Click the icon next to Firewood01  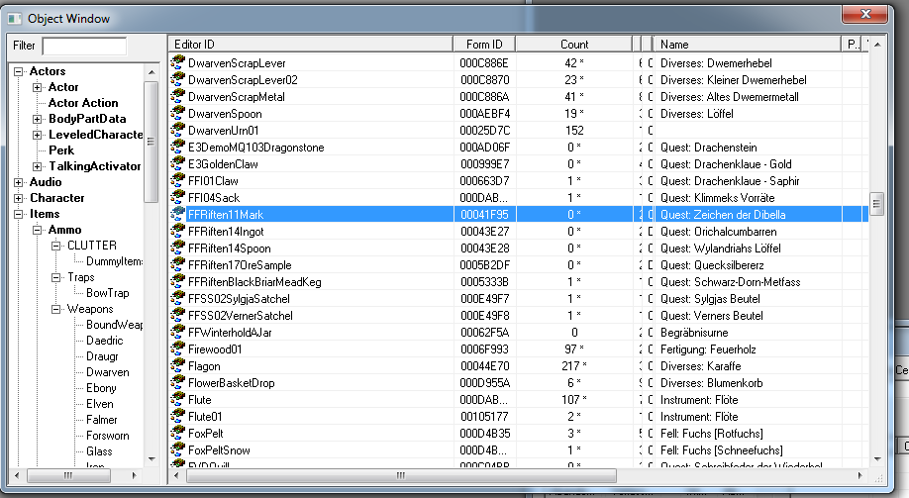pos(178,349)
